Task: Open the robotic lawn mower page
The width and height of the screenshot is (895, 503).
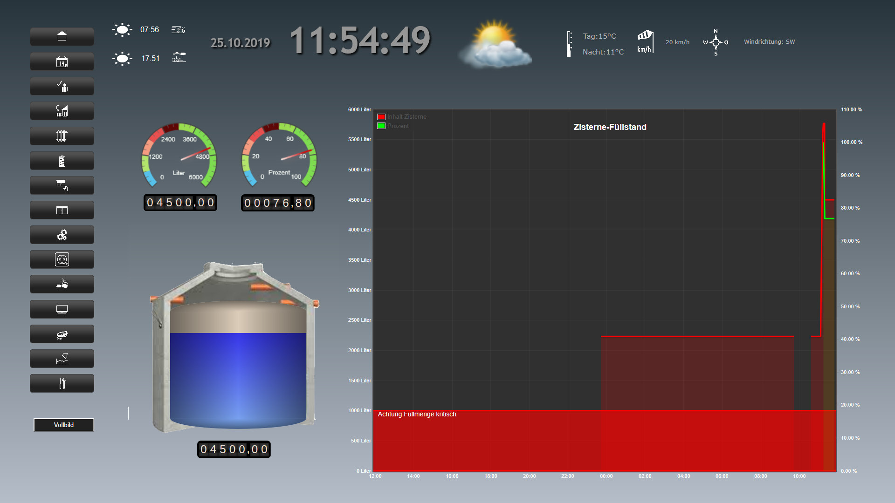Action: [62, 334]
